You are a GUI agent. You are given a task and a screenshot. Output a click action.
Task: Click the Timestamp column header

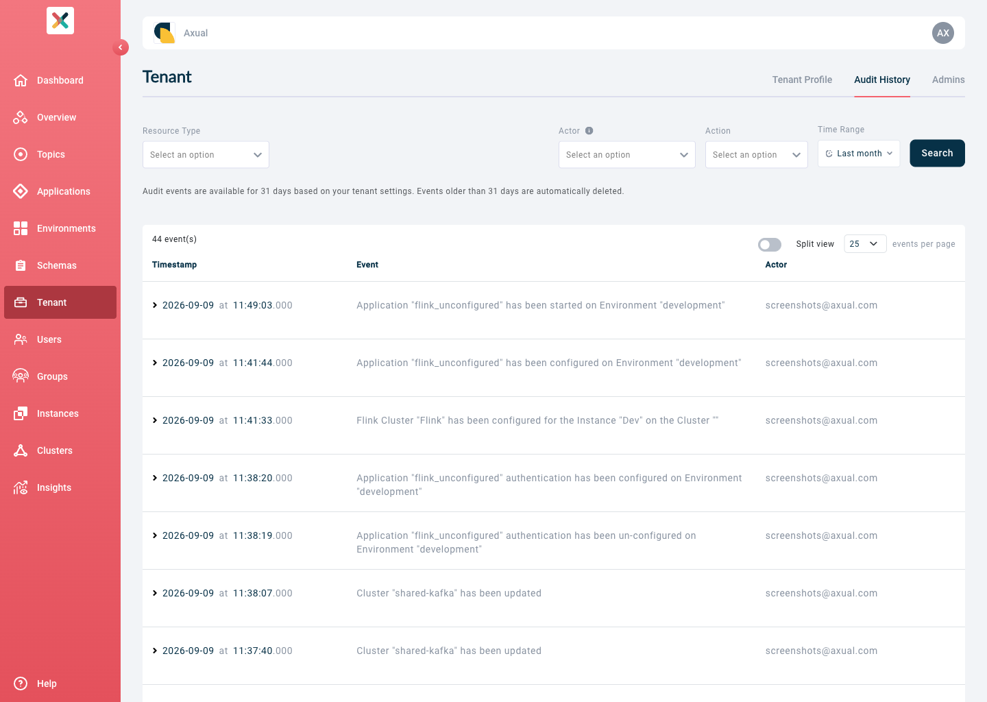click(174, 265)
